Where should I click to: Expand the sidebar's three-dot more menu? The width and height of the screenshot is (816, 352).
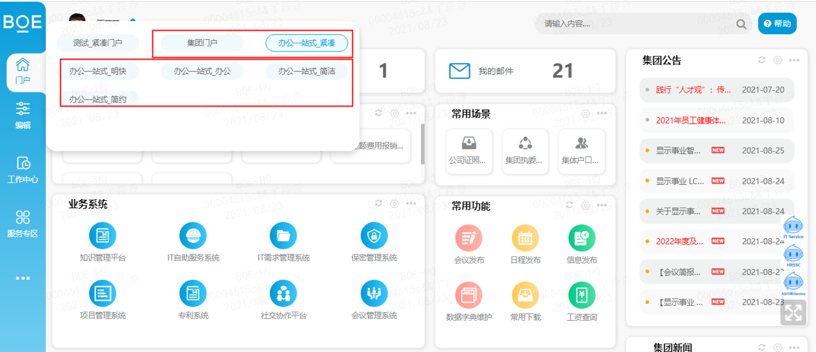point(23,278)
